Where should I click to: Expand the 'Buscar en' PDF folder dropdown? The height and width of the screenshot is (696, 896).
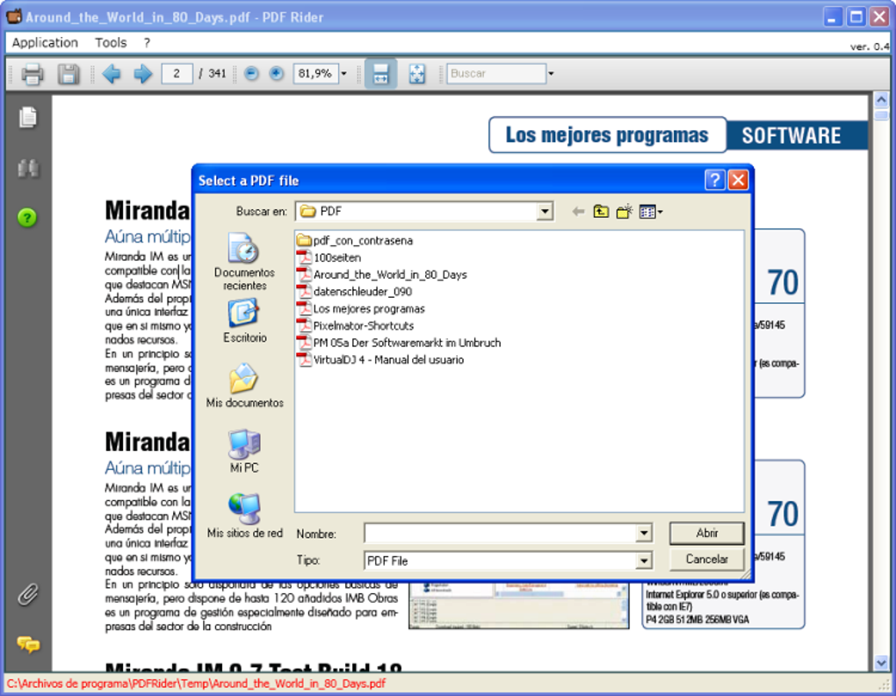pyautogui.click(x=545, y=212)
